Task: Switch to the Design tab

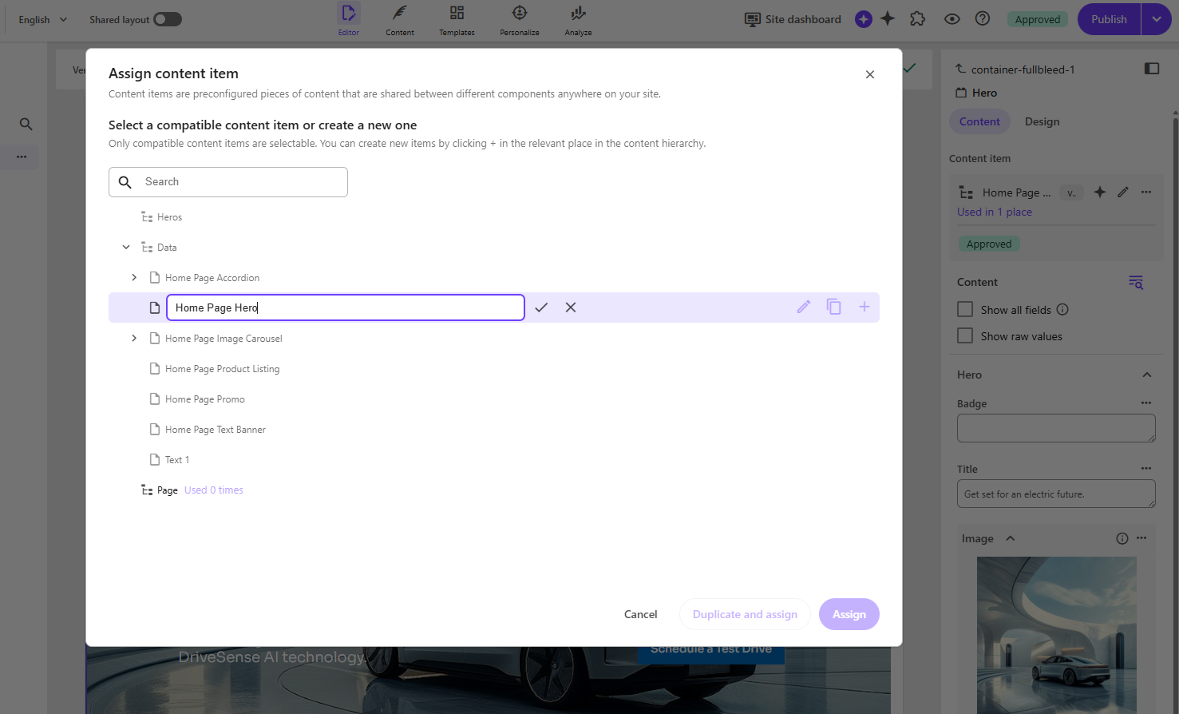Action: coord(1042,121)
